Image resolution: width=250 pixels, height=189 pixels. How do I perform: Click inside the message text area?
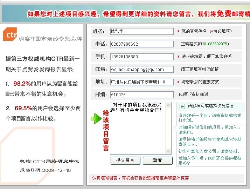tap(138, 128)
